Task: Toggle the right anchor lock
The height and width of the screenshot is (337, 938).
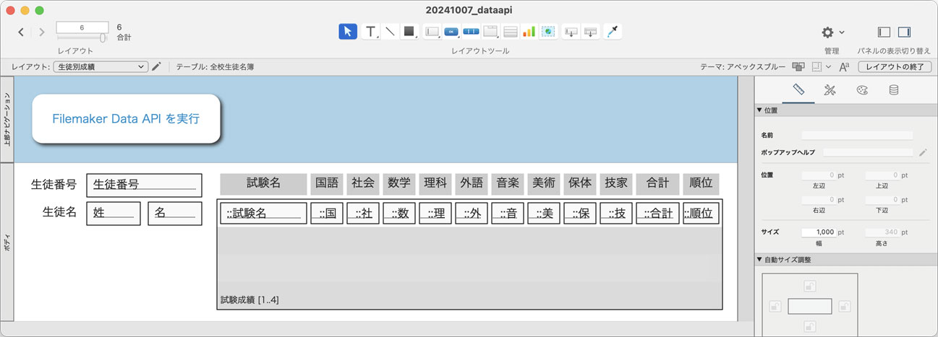Action: pyautogui.click(x=844, y=307)
